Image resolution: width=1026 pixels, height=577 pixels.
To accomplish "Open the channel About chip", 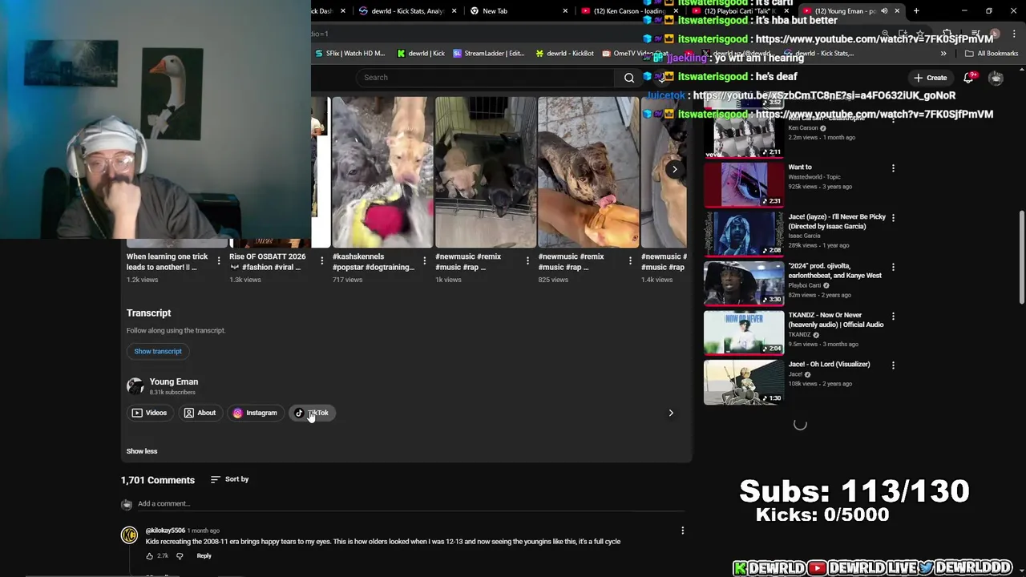I will (x=200, y=413).
